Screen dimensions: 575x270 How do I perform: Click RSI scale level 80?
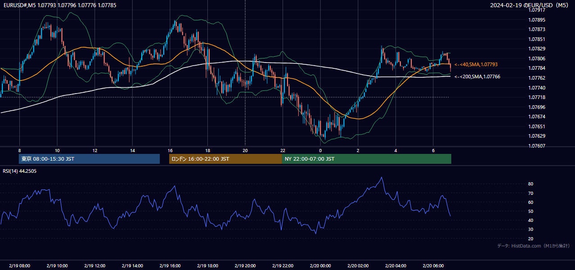pos(530,184)
